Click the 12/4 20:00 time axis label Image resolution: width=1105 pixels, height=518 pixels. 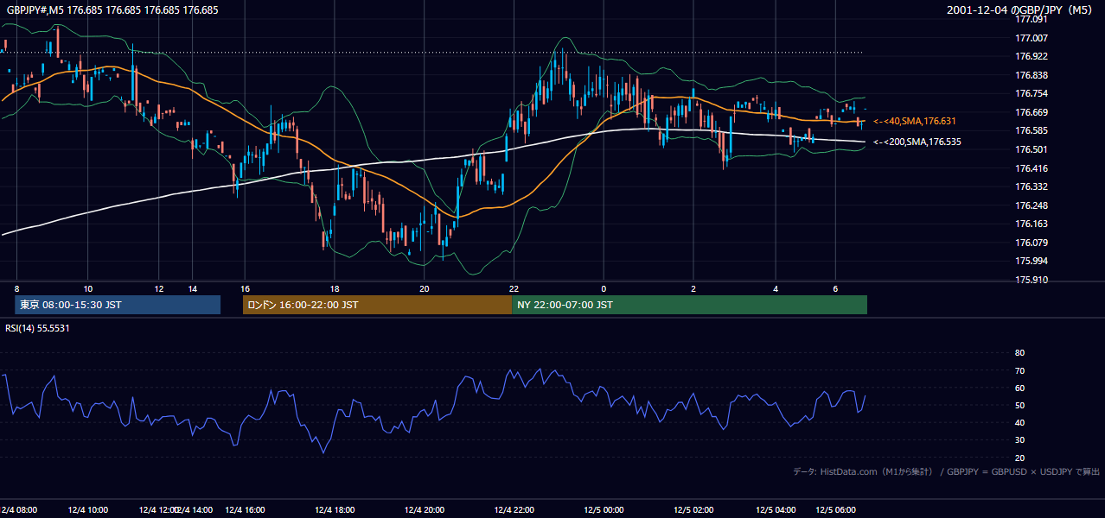point(425,510)
